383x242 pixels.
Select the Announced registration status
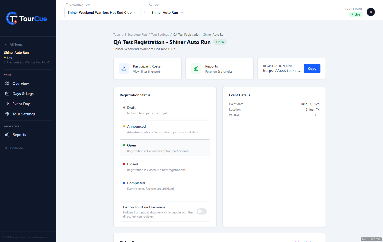[x=165, y=129]
